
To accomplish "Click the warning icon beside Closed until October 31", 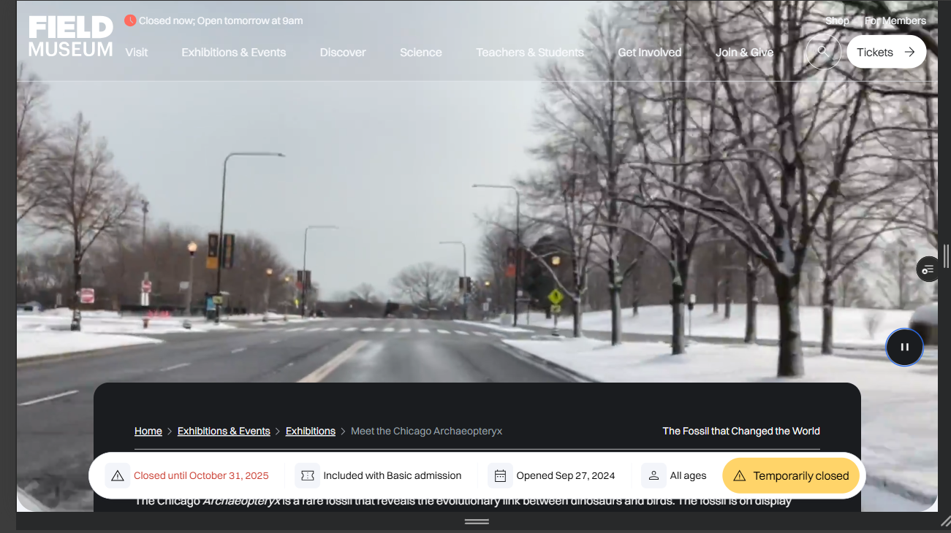I will (118, 476).
